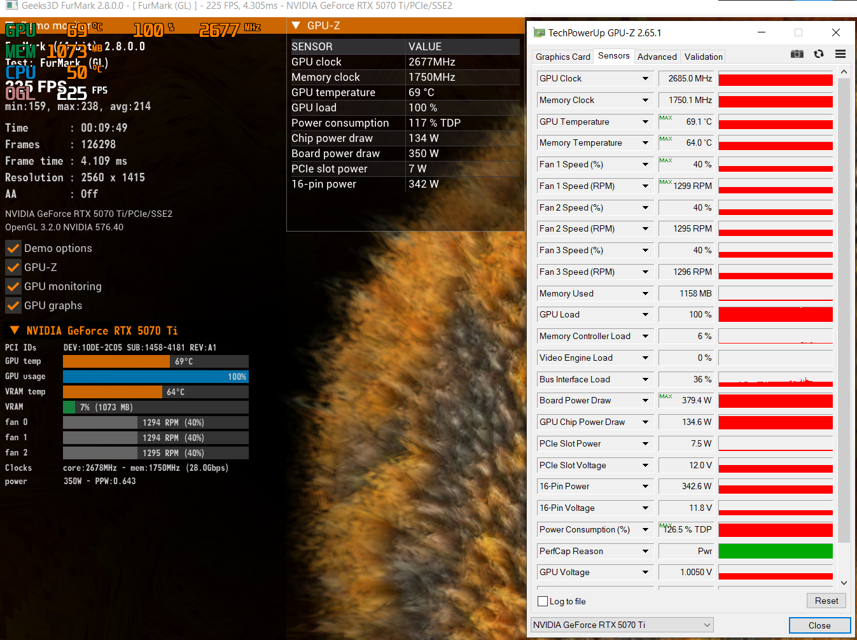Expand the Fan 3 Speed (RPM) dropdown
This screenshot has height=640, width=857.
[x=645, y=272]
